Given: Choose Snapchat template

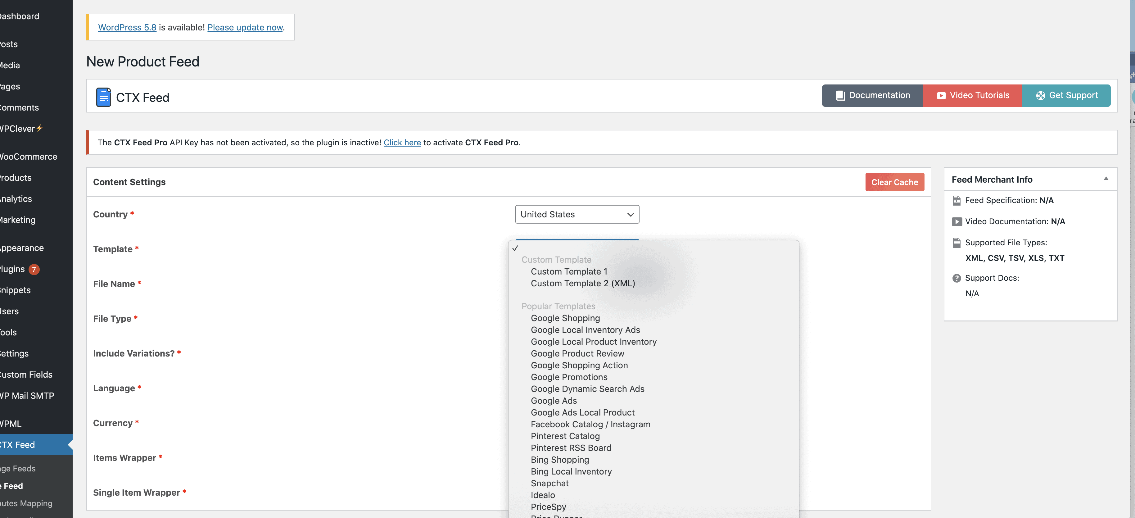Looking at the screenshot, I should coord(549,484).
